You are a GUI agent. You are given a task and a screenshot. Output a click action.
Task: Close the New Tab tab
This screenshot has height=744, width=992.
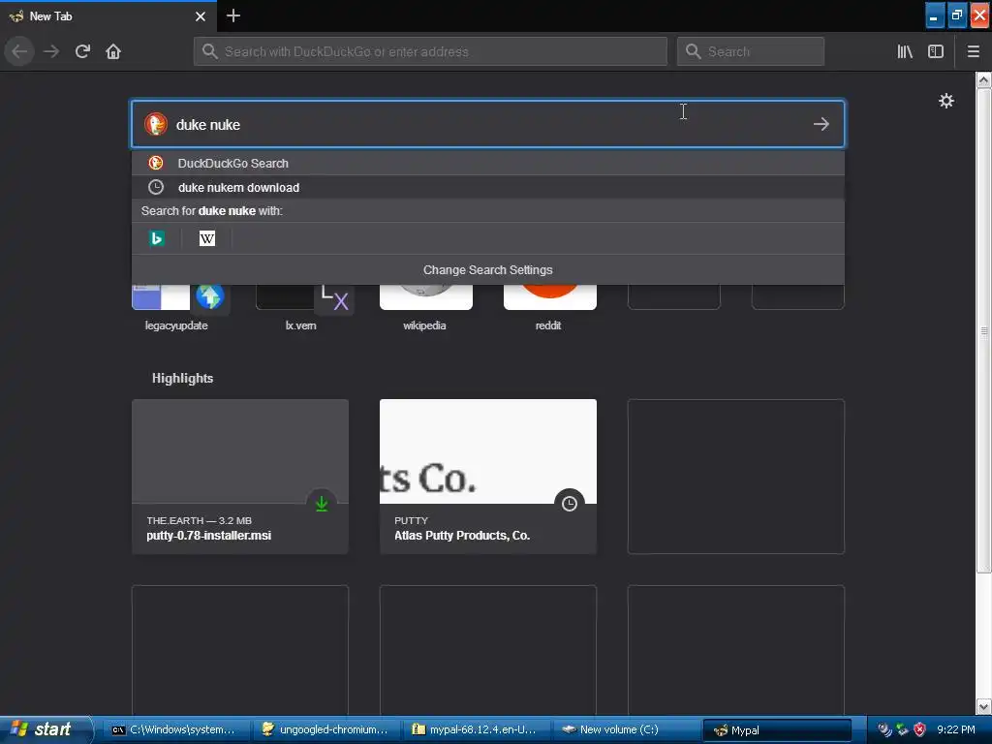click(201, 16)
